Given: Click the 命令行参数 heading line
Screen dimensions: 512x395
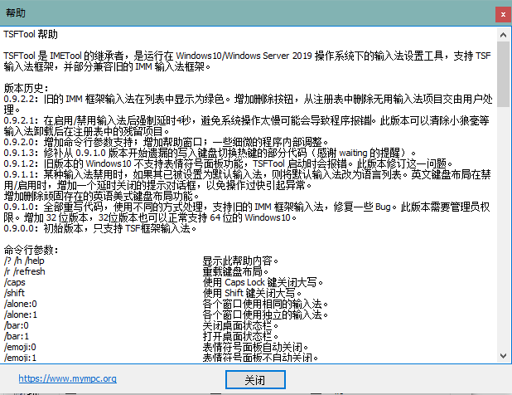Looking at the screenshot, I should point(31,250).
